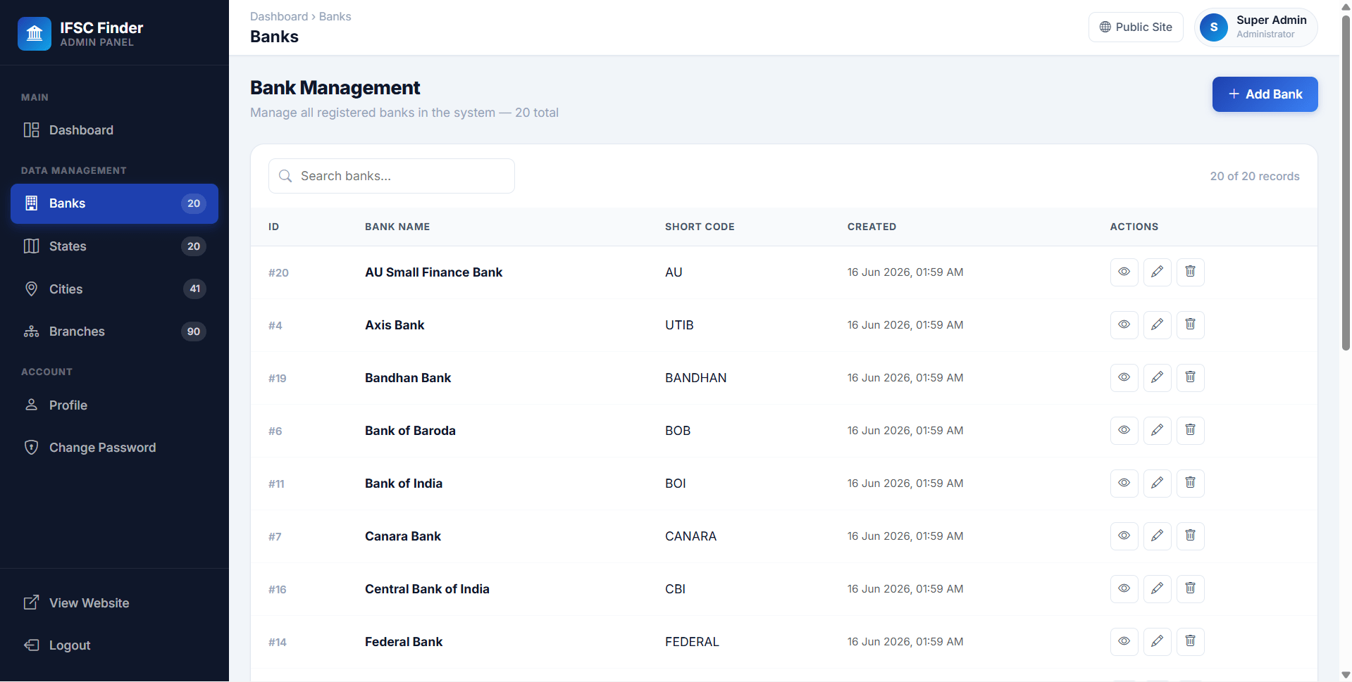1352x682 pixels.
Task: Click the BANDHAN short code cell
Action: tap(695, 378)
